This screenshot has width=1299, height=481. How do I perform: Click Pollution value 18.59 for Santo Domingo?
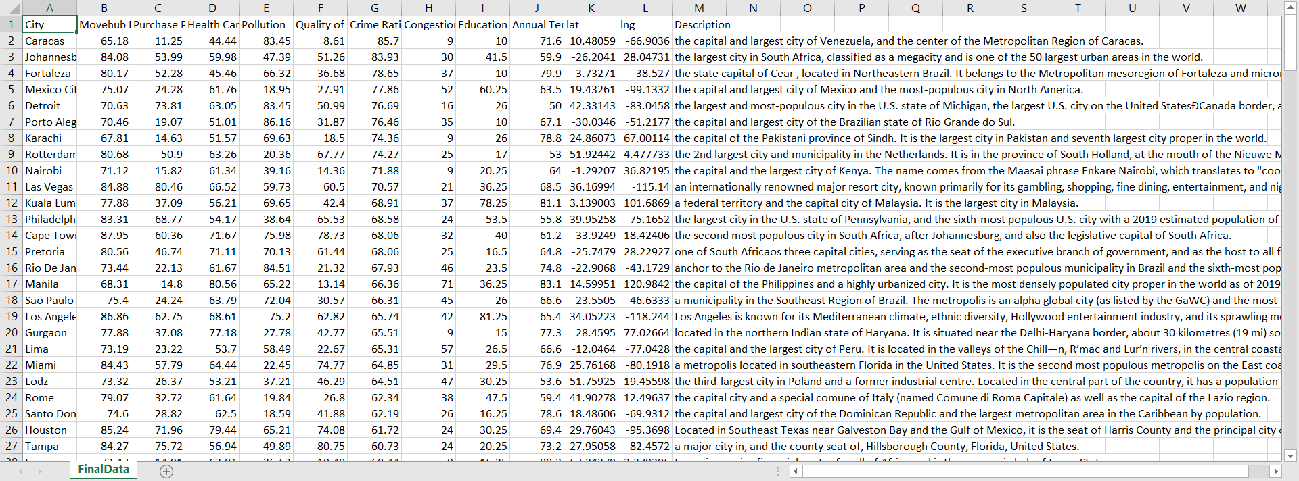click(x=267, y=413)
